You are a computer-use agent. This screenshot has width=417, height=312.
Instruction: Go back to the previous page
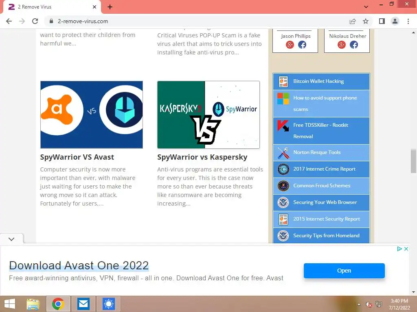(x=9, y=21)
